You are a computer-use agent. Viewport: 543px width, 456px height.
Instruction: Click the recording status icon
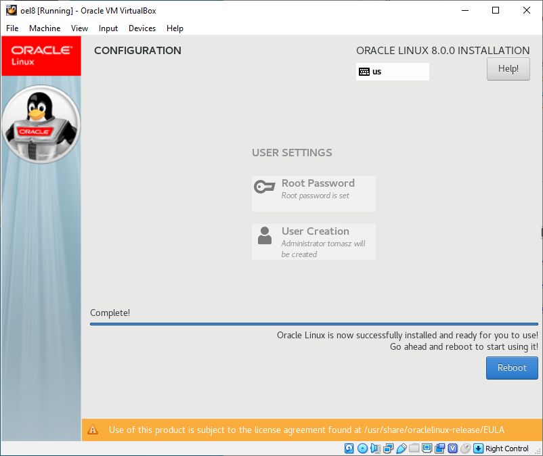coord(440,449)
